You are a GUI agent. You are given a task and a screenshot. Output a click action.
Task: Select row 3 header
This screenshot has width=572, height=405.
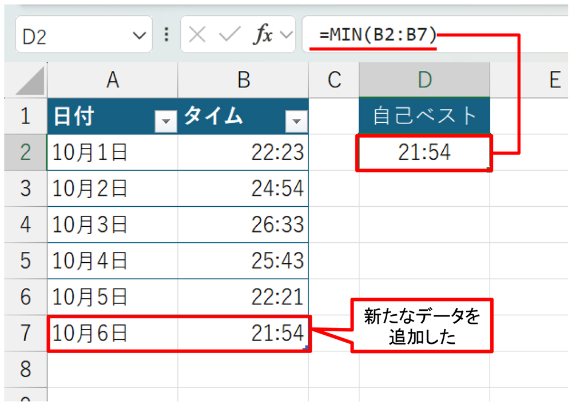tap(26, 189)
